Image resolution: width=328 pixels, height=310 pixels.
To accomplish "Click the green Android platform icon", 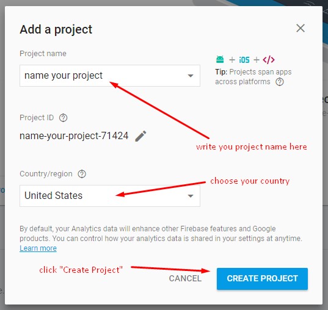I will pyautogui.click(x=220, y=60).
